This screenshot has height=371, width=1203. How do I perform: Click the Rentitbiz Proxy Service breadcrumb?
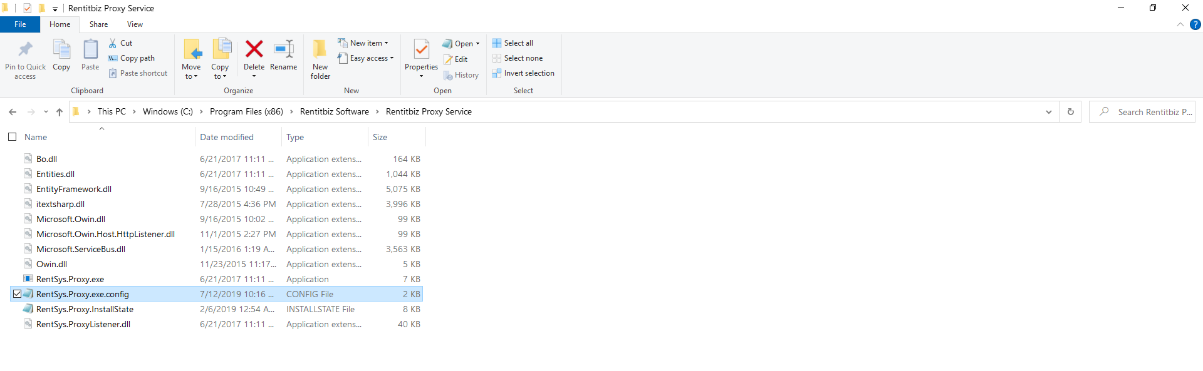coord(429,112)
